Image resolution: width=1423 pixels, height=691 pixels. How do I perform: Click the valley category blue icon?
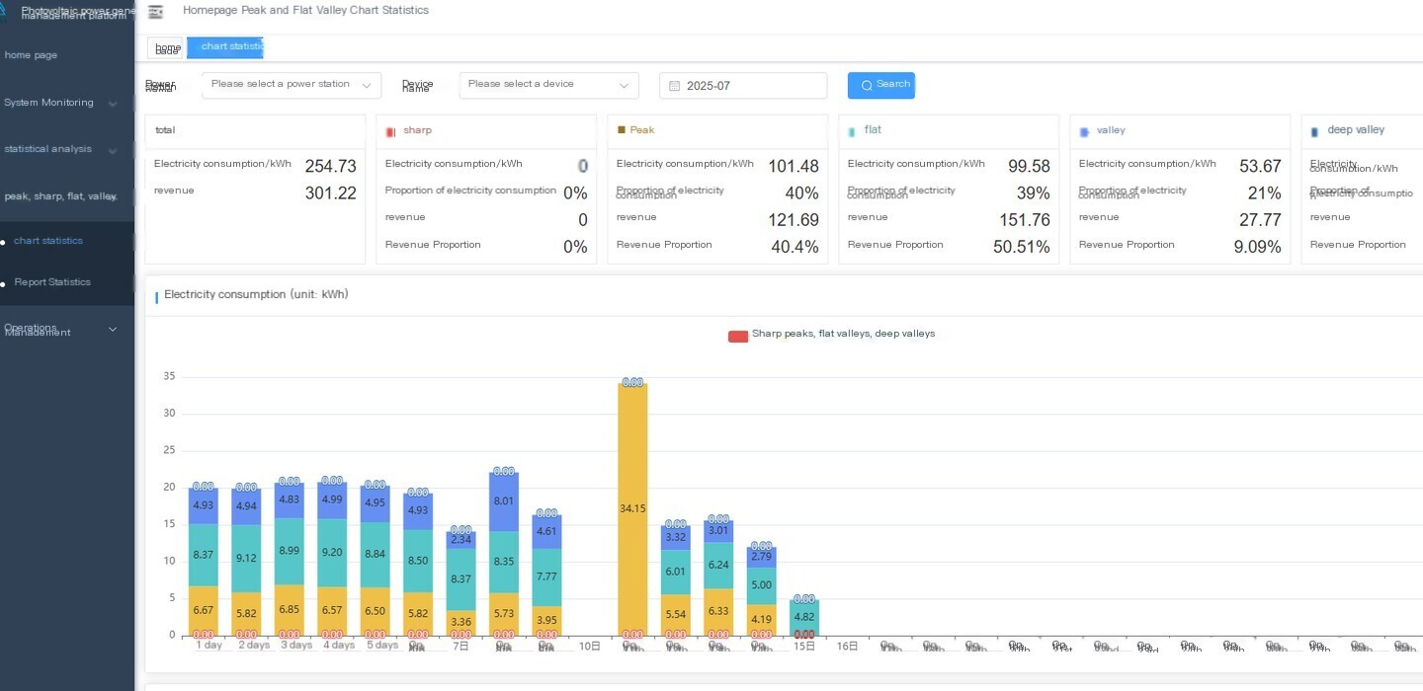(1084, 131)
